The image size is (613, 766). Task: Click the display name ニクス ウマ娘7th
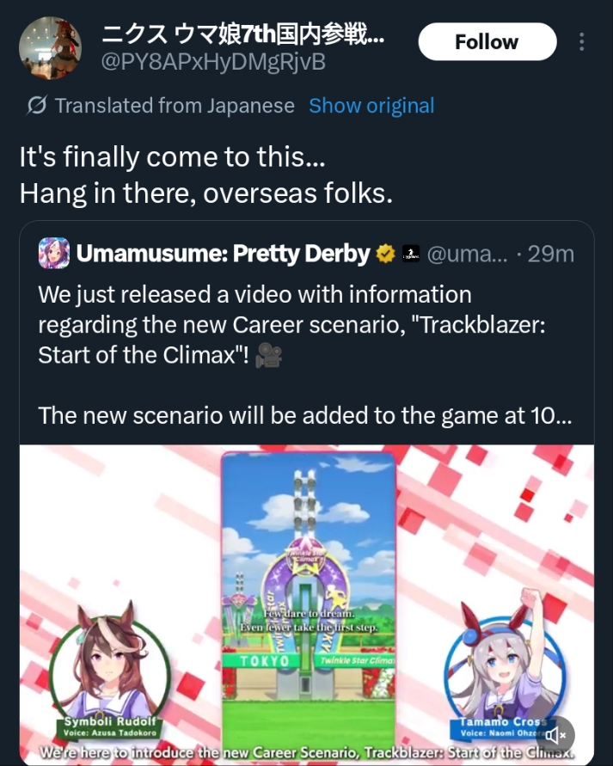click(x=242, y=34)
